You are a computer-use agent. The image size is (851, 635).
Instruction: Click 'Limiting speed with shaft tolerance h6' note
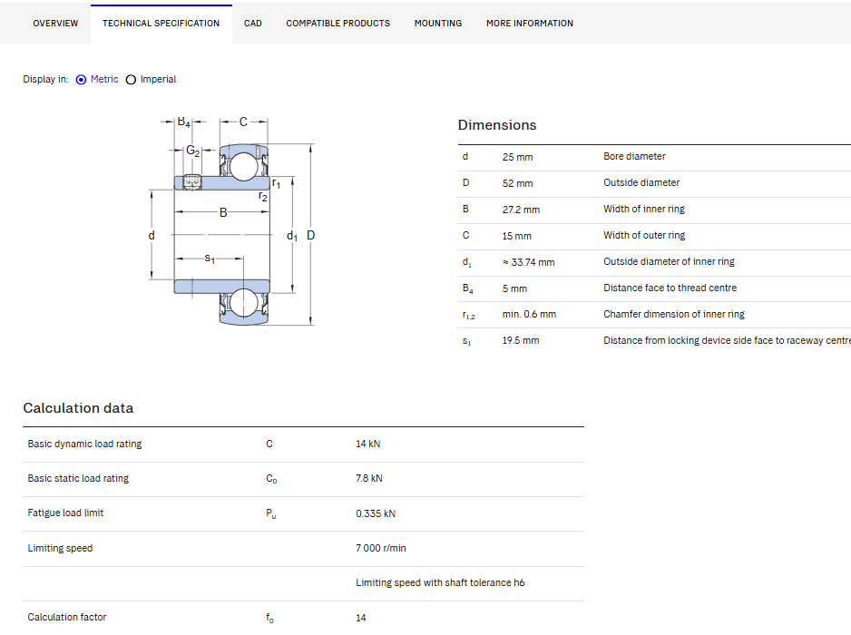tap(440, 583)
